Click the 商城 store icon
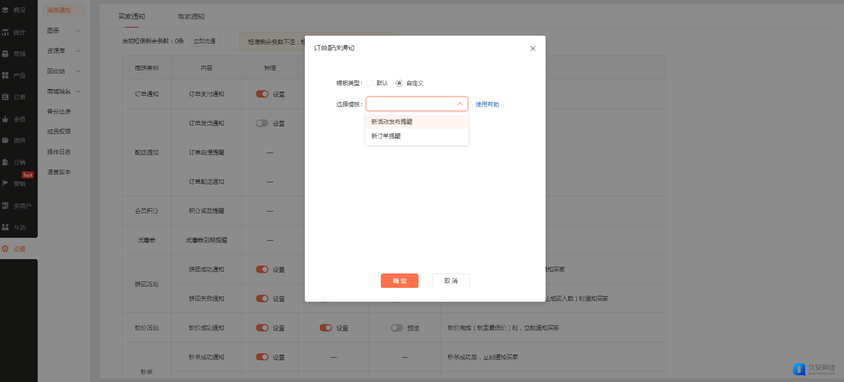The width and height of the screenshot is (844, 382). point(5,54)
